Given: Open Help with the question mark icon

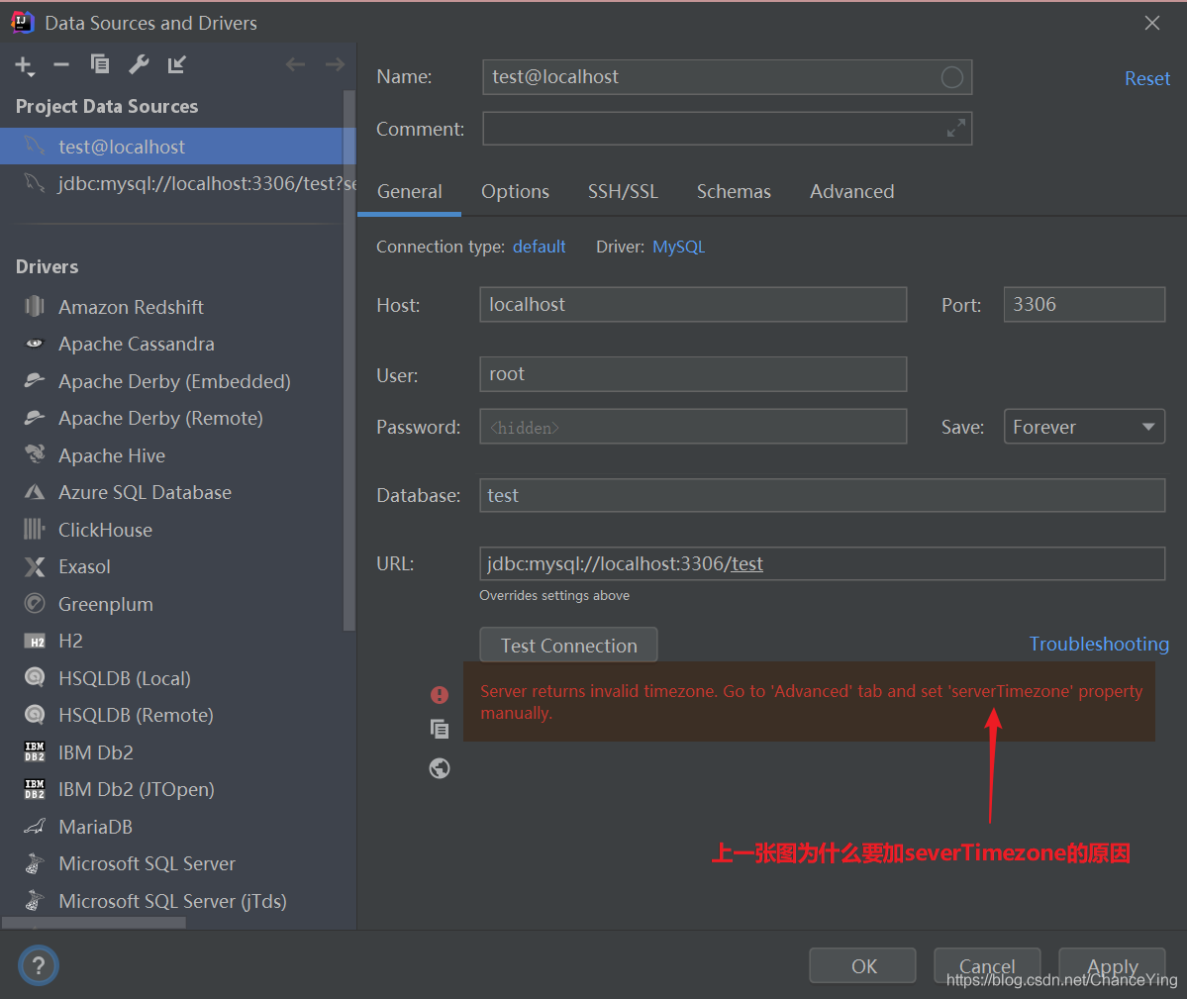Looking at the screenshot, I should pyautogui.click(x=39, y=964).
